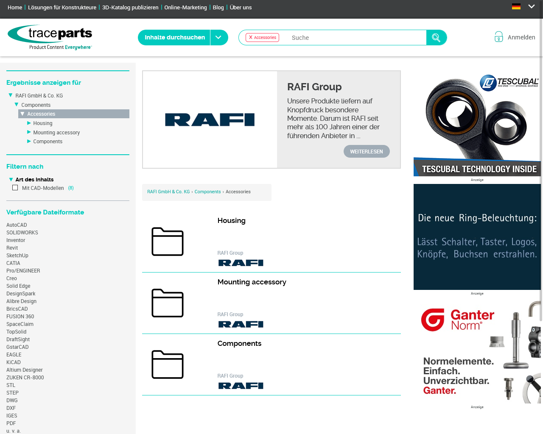Open the Online-Marketing menu item
Image resolution: width=543 pixels, height=434 pixels.
[x=185, y=7]
